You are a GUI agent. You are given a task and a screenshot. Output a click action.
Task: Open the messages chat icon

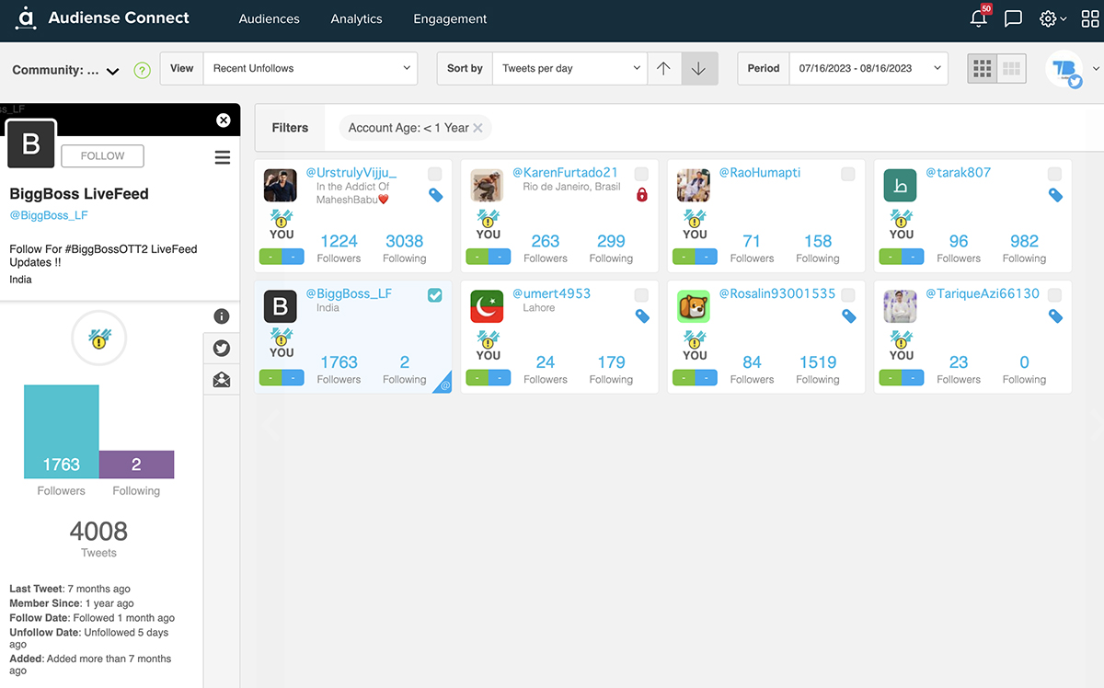pyautogui.click(x=1013, y=18)
